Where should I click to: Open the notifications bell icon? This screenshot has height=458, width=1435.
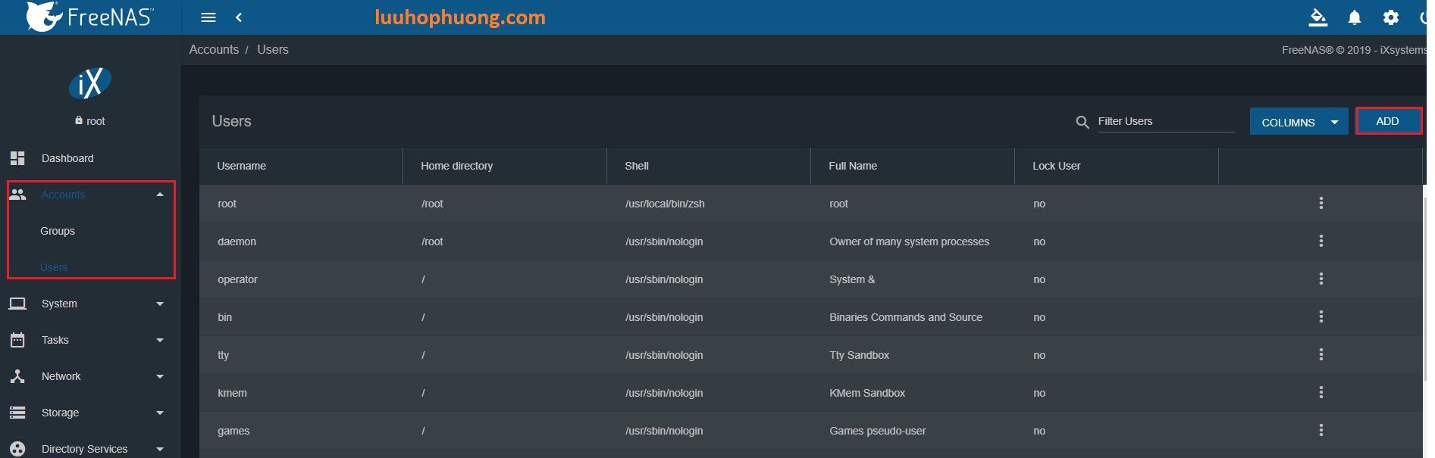1355,17
